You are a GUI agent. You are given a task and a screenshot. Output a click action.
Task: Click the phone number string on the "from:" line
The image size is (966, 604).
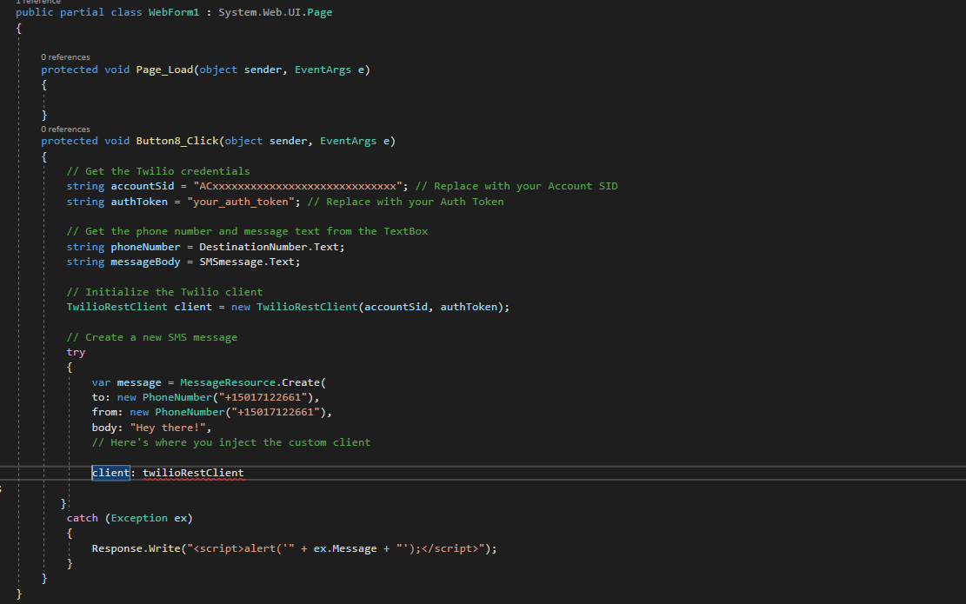276,412
